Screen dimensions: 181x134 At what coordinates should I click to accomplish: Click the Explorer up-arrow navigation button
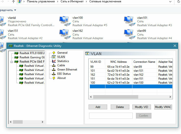13,2
